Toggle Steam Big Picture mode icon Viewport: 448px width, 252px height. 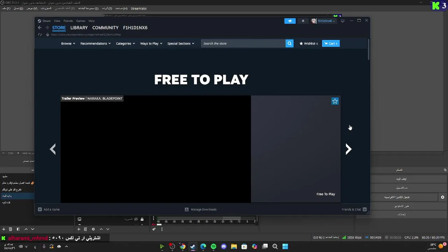343,21
